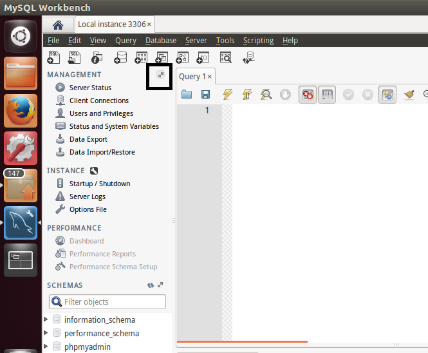
Task: Close the Local instance 3306 tab
Action: coord(149,24)
